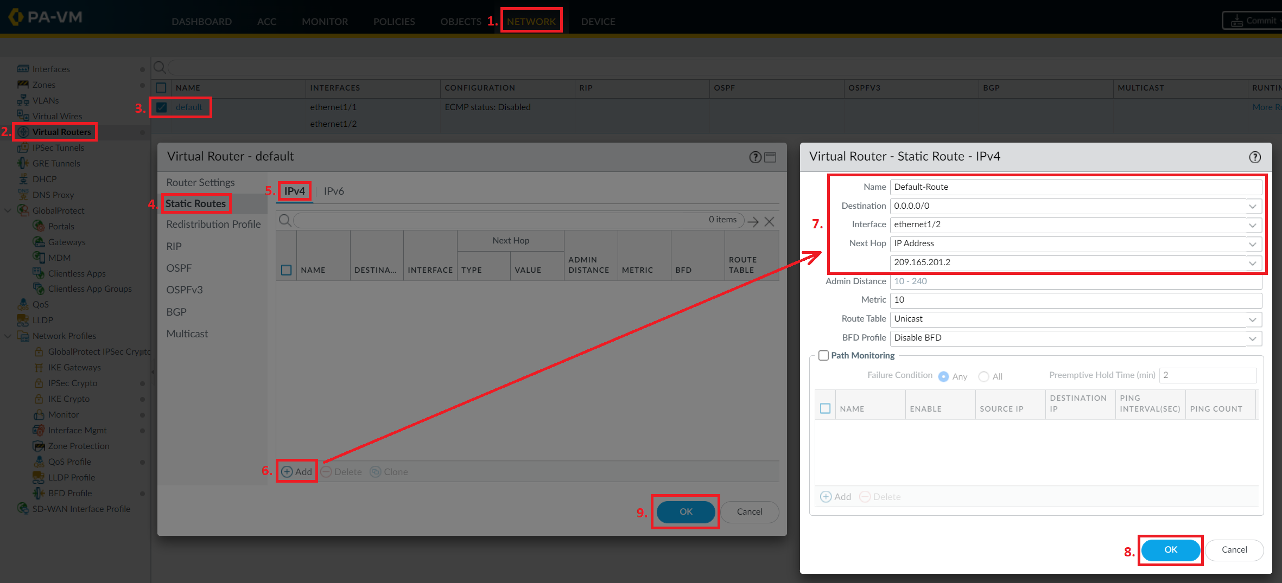Enable the Path Monitoring checkbox
This screenshot has width=1282, height=583.
coord(823,355)
